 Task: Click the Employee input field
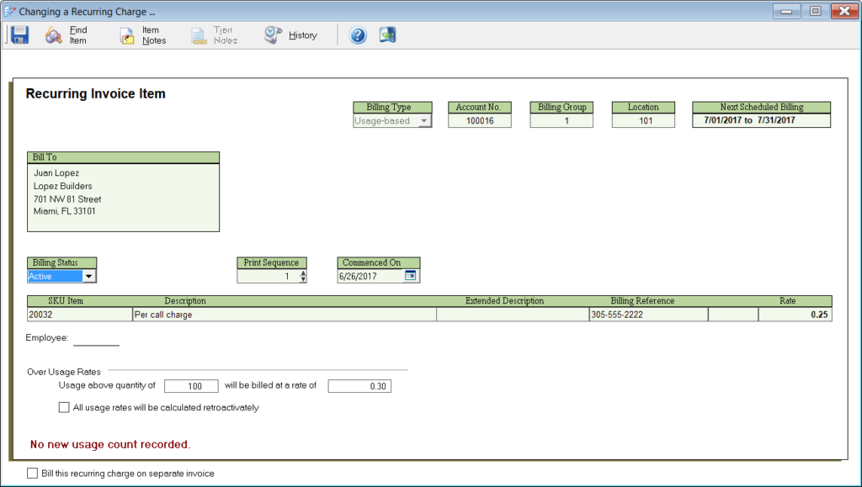click(96, 338)
